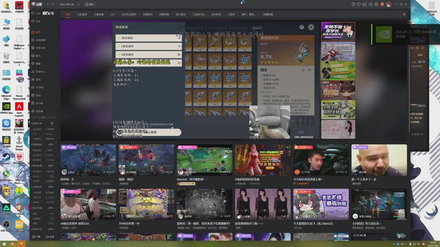440x247 pixels.
Task: Expand third sidebar section via its 'all' arrow
Action: 51,187
